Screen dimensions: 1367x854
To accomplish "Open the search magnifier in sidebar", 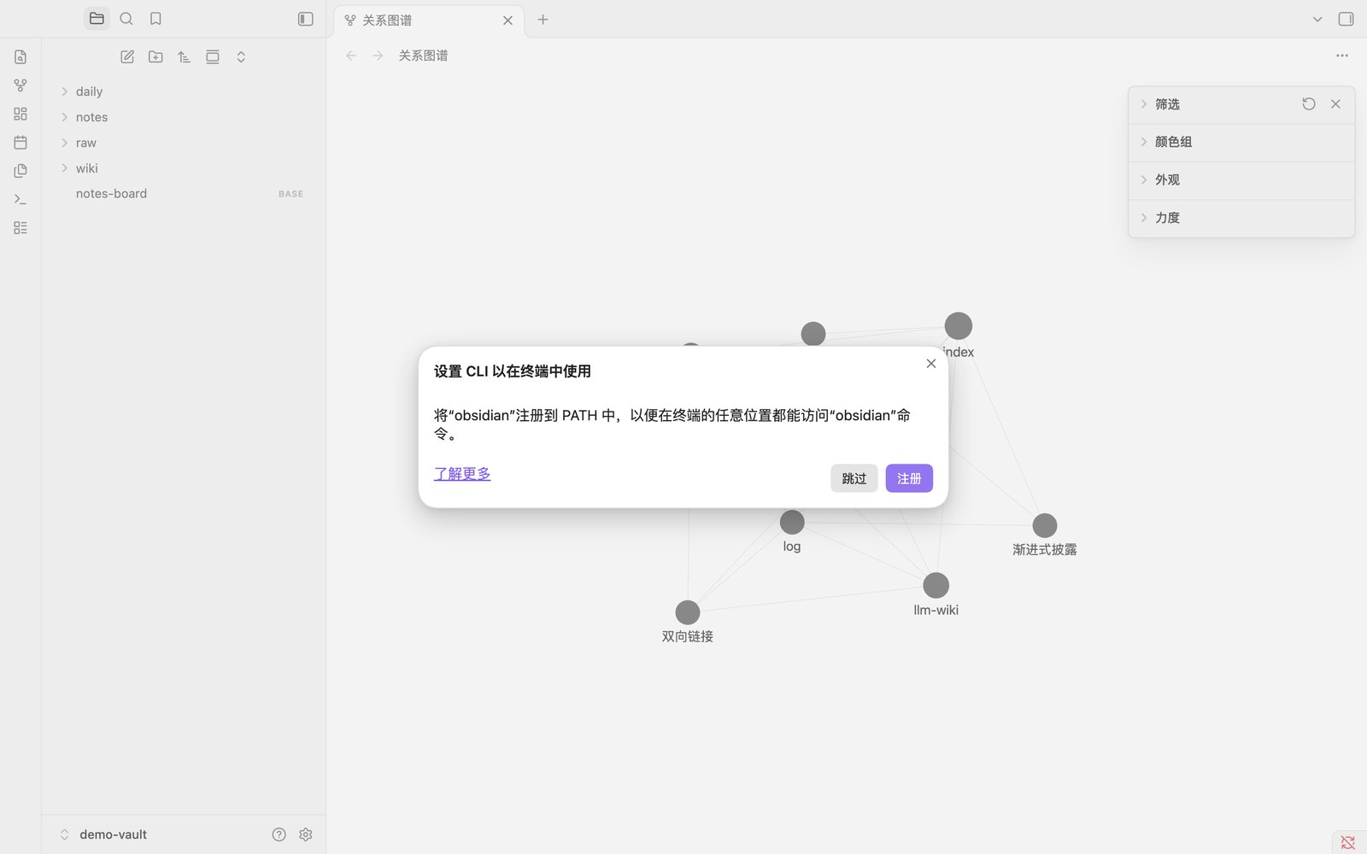I will click(x=126, y=19).
